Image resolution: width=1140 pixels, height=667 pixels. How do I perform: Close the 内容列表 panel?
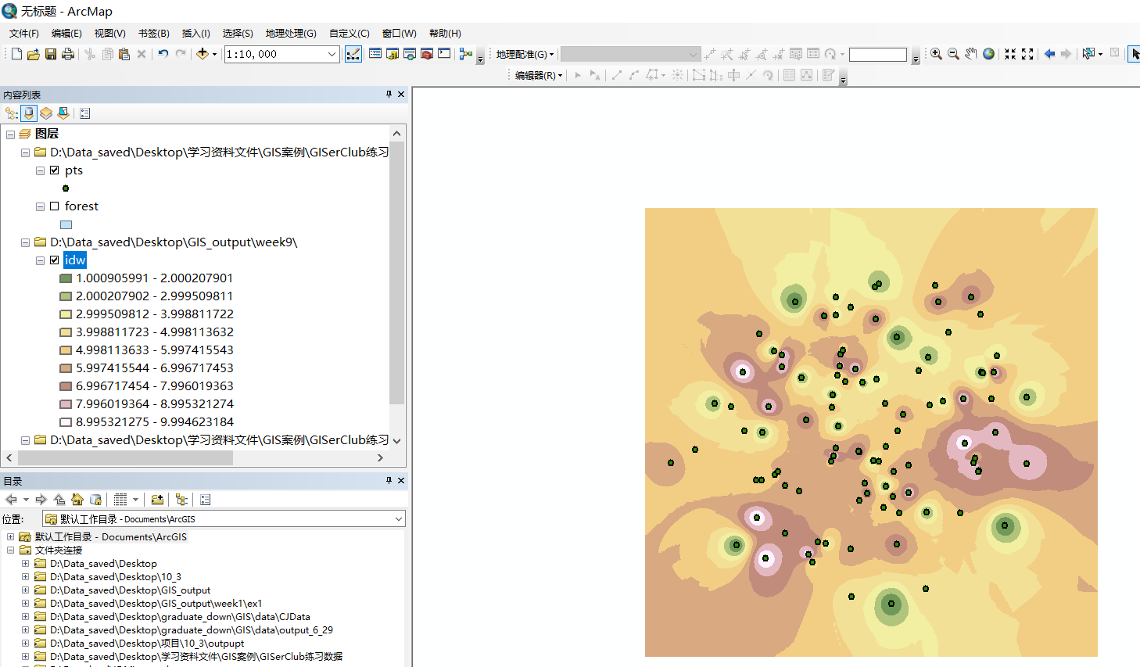(401, 94)
